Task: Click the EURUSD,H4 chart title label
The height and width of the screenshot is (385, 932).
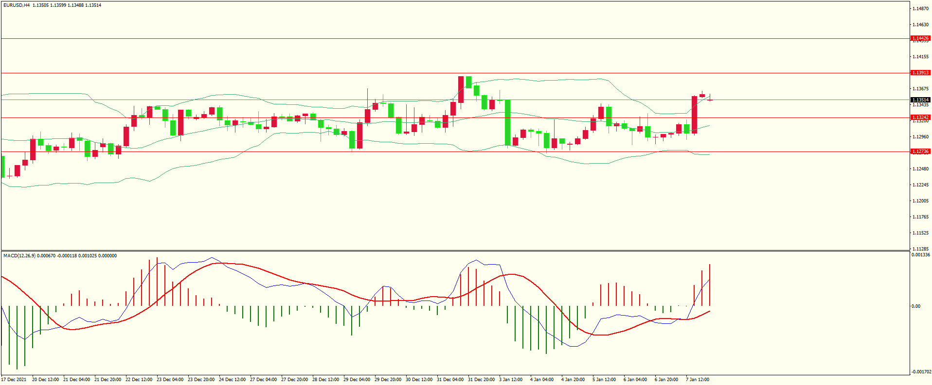Action: coord(17,5)
